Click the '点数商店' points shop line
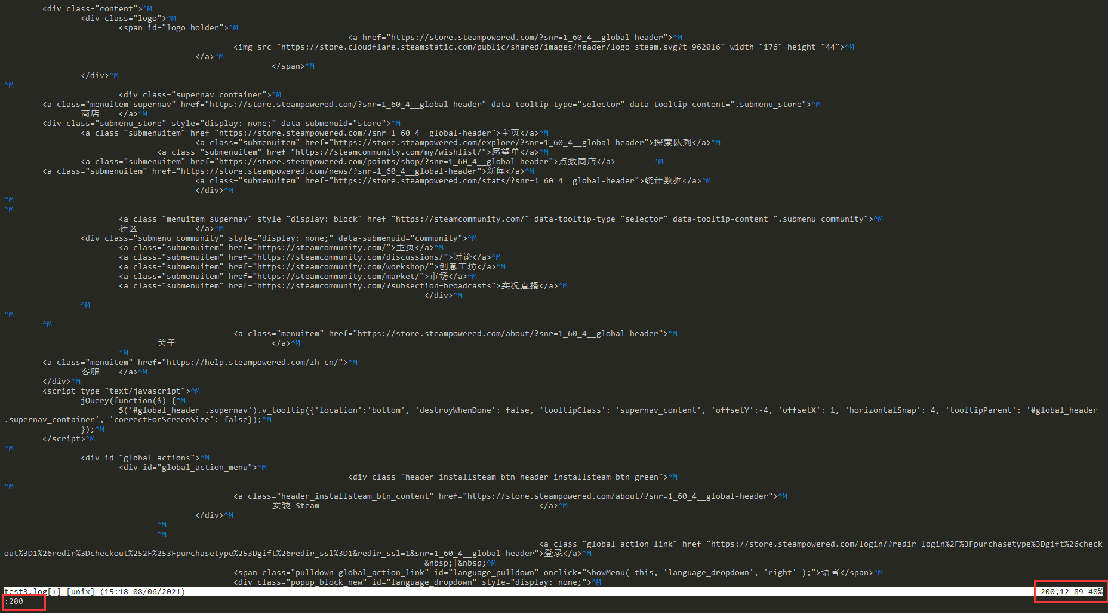 pos(372,161)
